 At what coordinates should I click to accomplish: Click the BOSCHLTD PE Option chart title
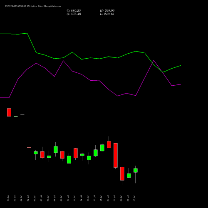tap(33, 6)
